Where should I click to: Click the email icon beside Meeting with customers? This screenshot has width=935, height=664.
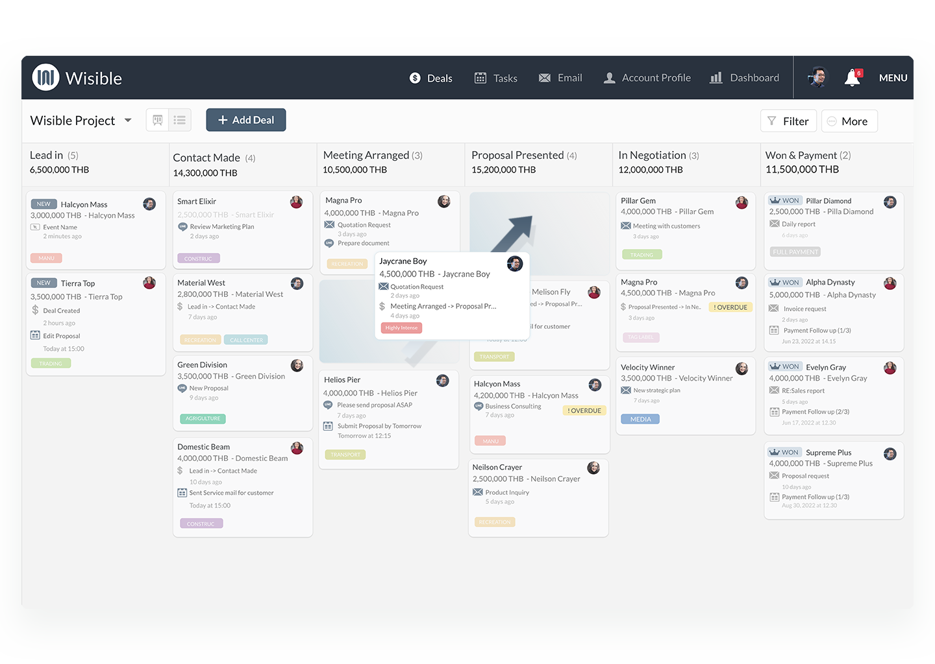click(626, 226)
